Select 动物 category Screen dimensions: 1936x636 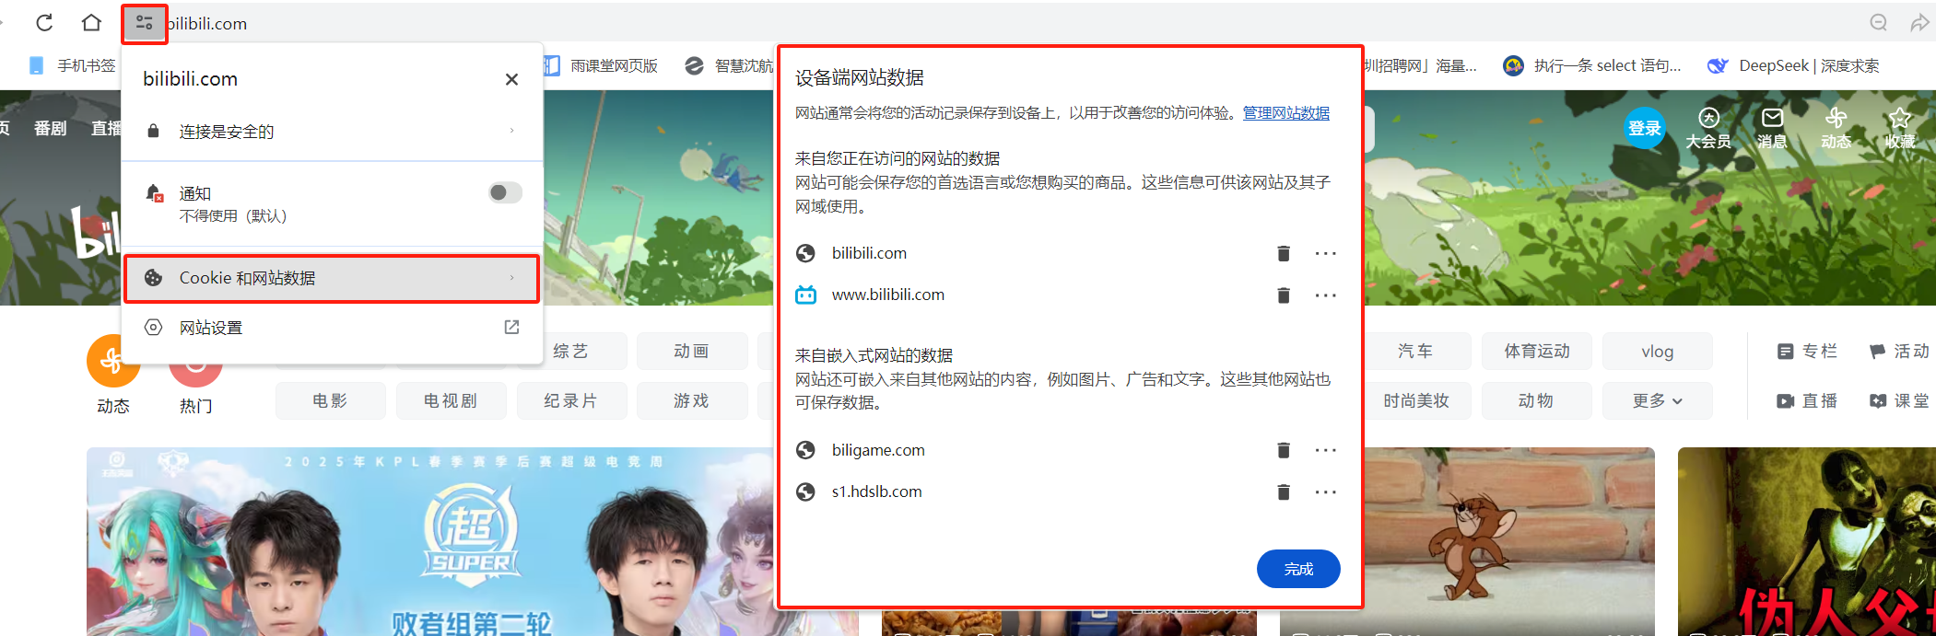point(1536,400)
